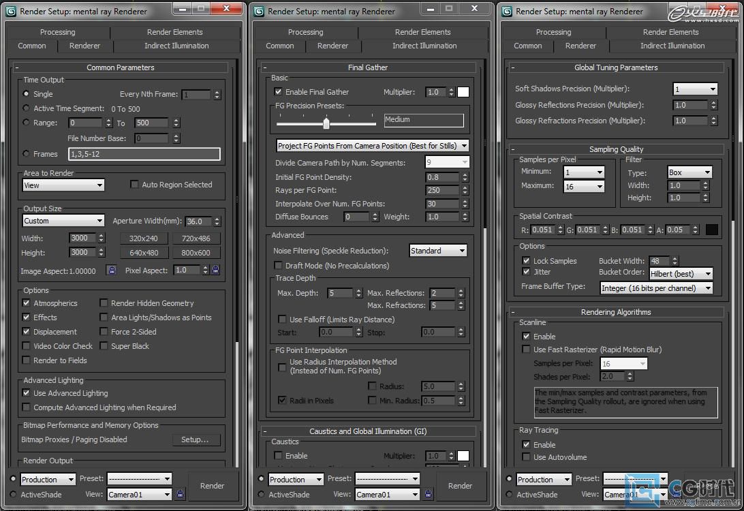
Task: Open Preset dropdown in middle window
Action: coord(387,478)
